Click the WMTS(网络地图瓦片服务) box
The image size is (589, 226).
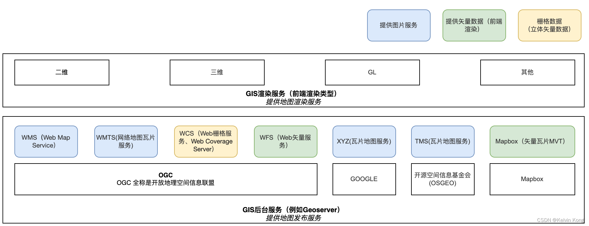tap(126, 142)
